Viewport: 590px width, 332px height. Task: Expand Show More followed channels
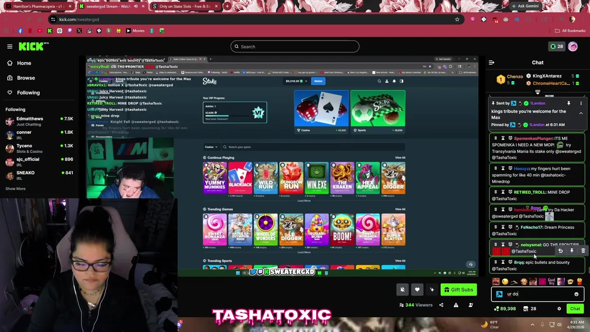pyautogui.click(x=15, y=189)
